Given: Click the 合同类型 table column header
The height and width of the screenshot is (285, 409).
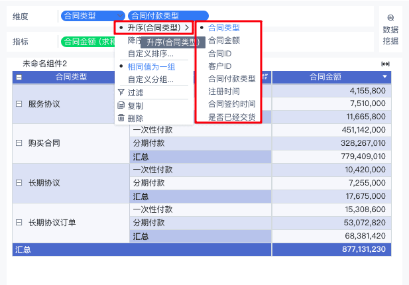Looking at the screenshot, I should (x=71, y=77).
